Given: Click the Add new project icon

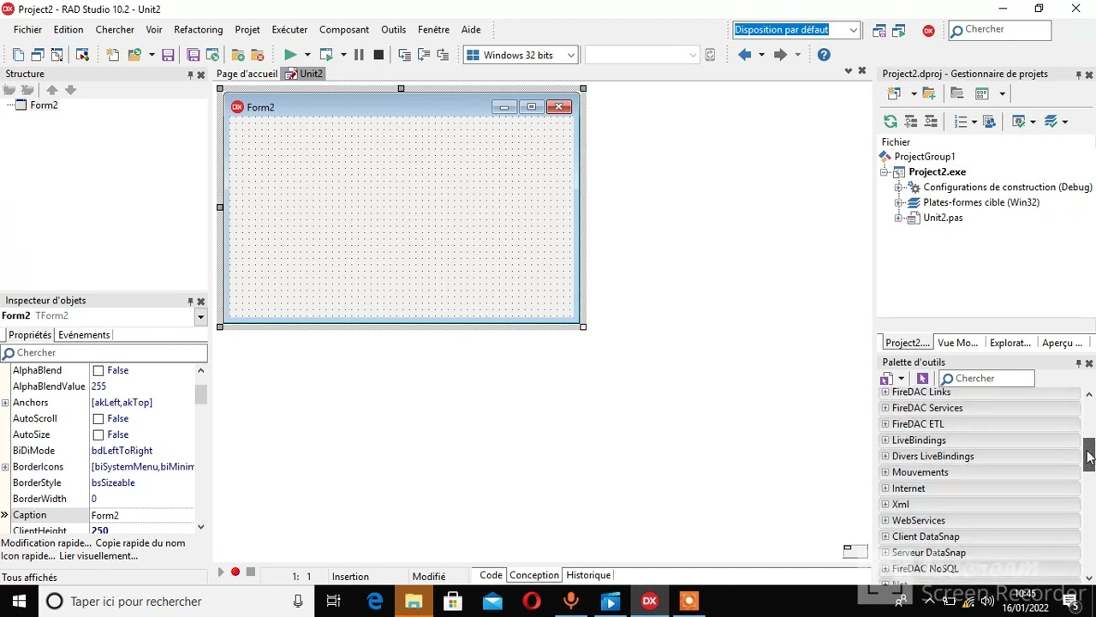Looking at the screenshot, I should 894,93.
